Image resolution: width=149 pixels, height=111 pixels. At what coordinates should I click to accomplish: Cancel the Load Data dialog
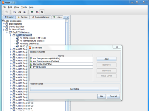click(113, 96)
